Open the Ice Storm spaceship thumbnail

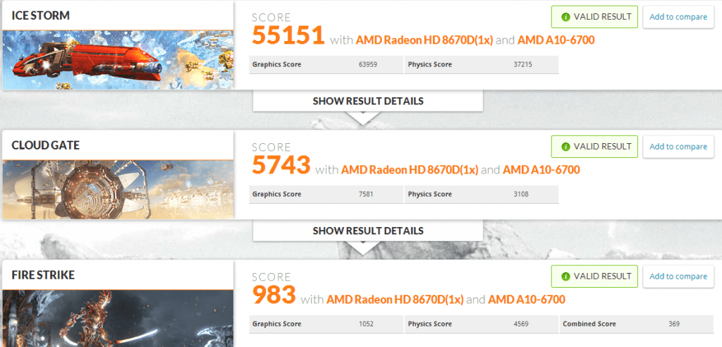click(x=118, y=60)
